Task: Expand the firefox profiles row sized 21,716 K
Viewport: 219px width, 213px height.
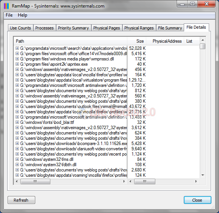Action: click(17, 112)
